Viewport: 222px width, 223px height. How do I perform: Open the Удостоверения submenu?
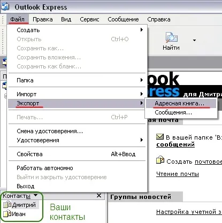coord(77,140)
